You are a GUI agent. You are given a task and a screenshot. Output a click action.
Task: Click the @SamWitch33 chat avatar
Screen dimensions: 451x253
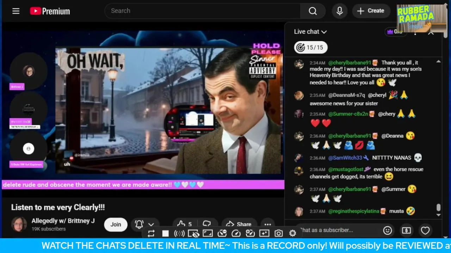click(299, 158)
